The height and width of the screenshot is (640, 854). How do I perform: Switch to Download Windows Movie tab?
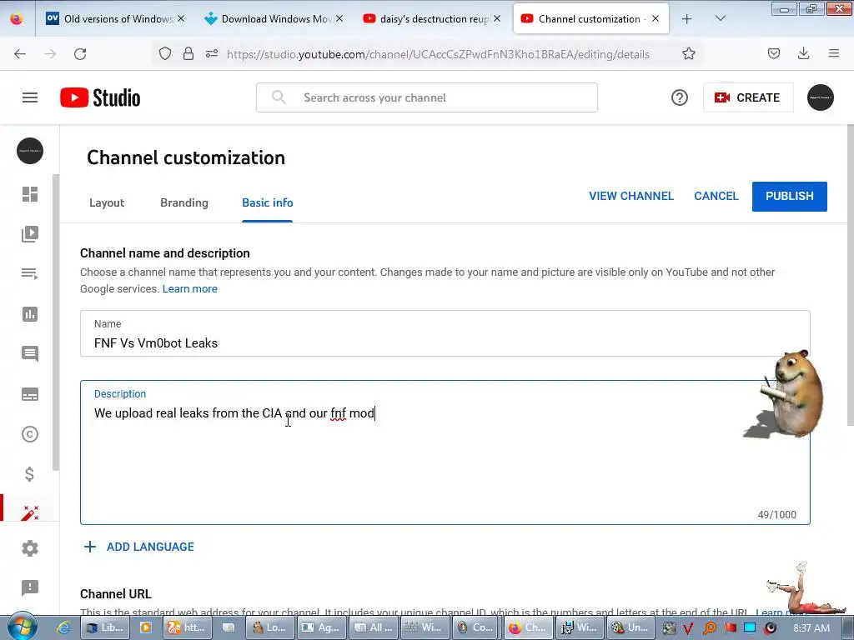coord(273,19)
